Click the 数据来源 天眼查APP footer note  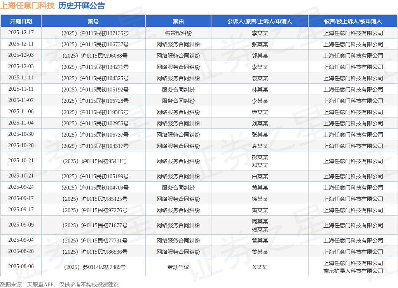[59, 284]
